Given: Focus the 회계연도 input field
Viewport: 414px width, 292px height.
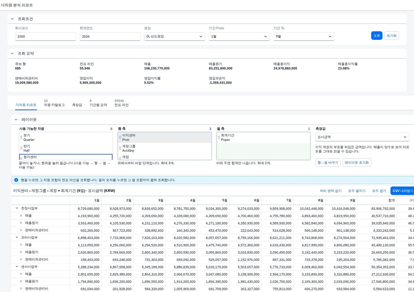Looking at the screenshot, I should [x=110, y=36].
